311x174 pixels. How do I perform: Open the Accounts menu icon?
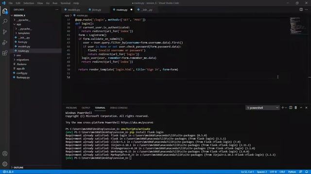5,154
